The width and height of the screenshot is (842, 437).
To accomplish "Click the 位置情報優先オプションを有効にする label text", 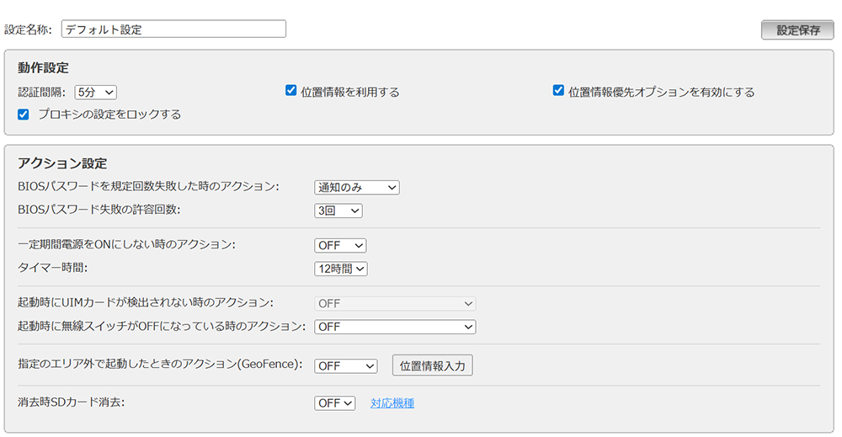I will pyautogui.click(x=661, y=92).
